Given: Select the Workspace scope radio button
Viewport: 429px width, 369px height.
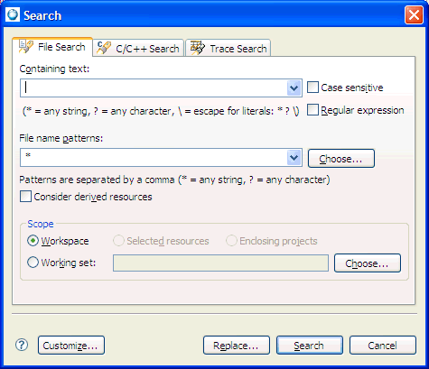Looking at the screenshot, I should coord(33,241).
